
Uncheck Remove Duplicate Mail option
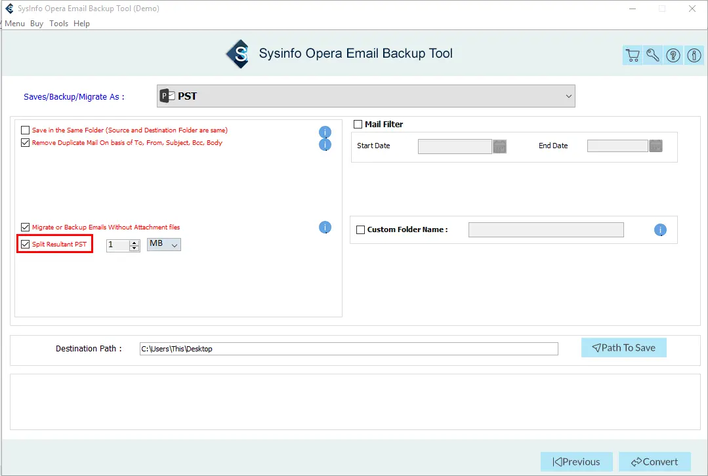[26, 143]
